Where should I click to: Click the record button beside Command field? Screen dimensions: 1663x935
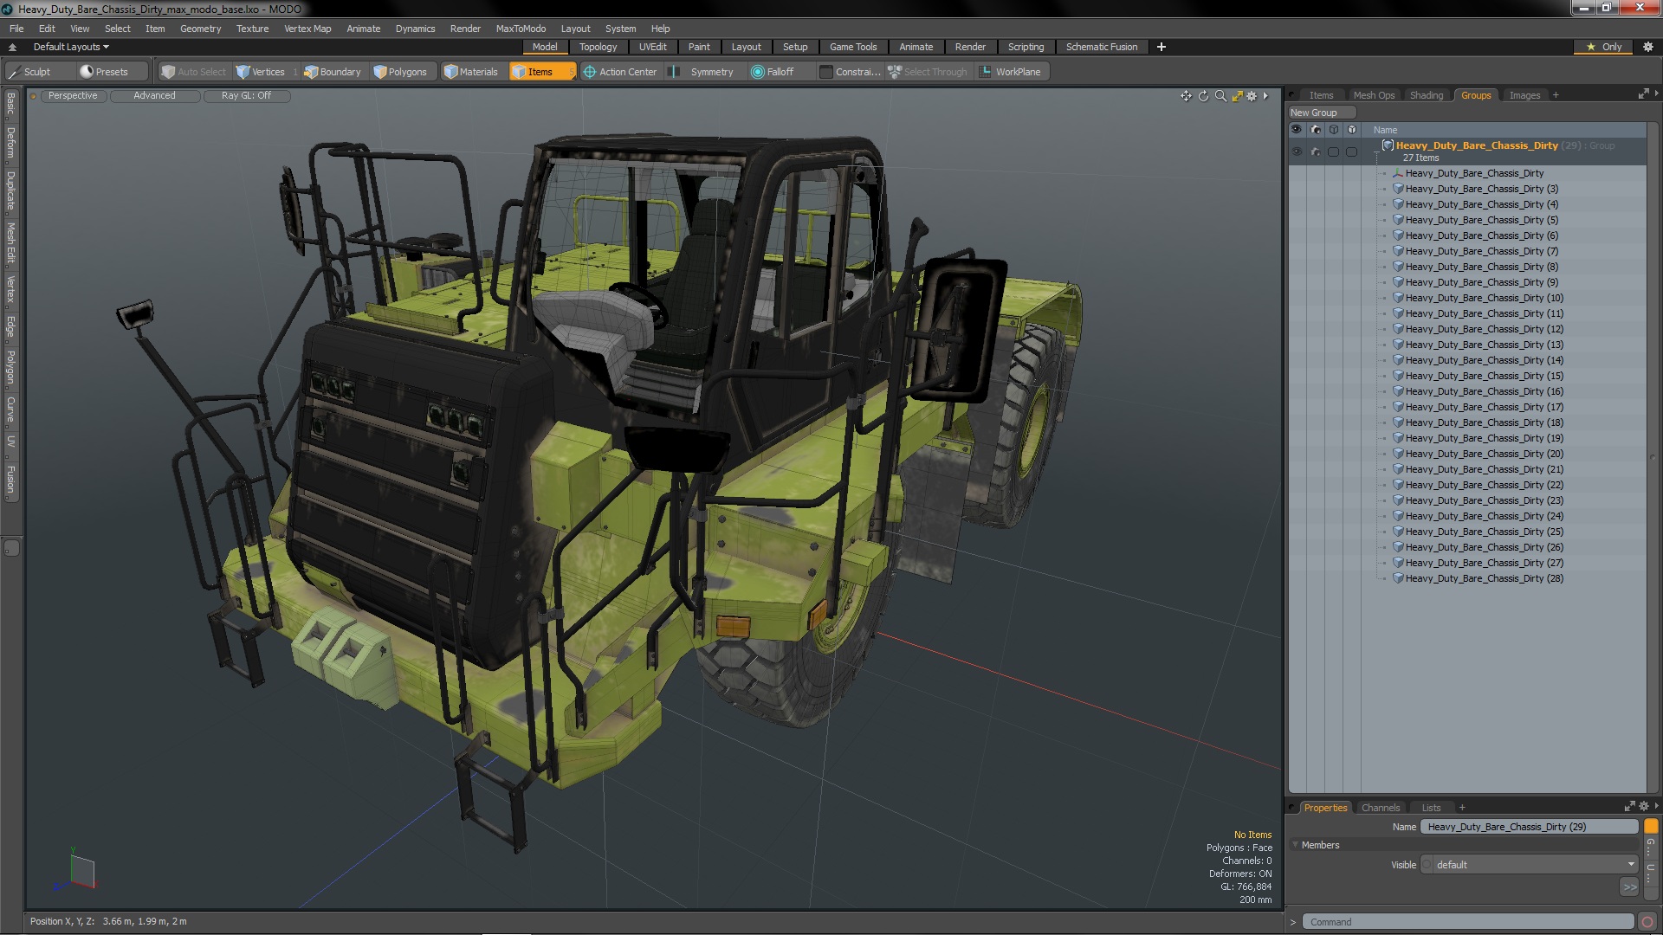tap(1647, 922)
